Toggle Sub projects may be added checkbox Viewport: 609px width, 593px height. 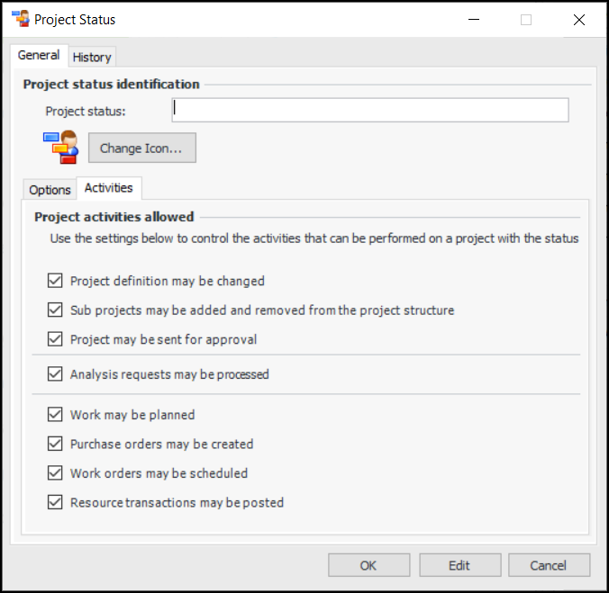click(x=55, y=310)
